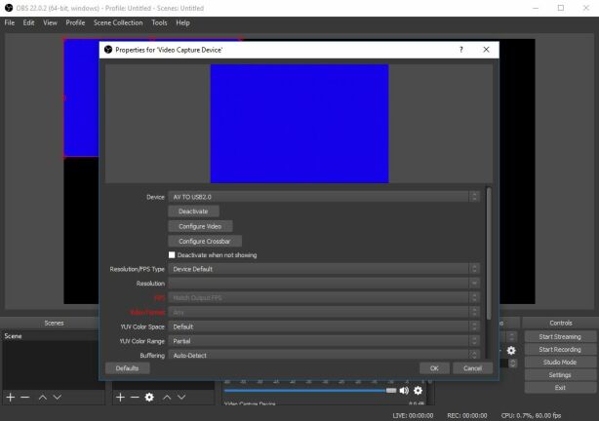Close the Properties dialog with X
Screen dimensions: 599x421
[486, 50]
